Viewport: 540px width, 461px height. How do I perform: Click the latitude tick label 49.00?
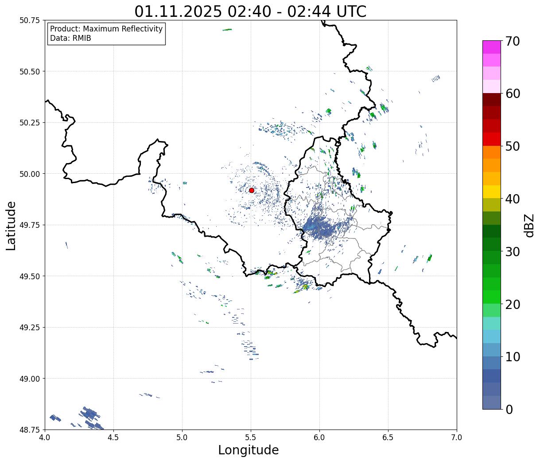pos(29,379)
